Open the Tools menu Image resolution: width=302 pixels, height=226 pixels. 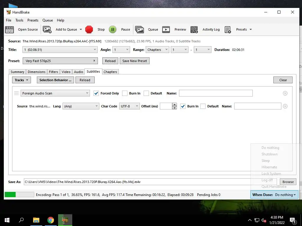click(x=19, y=20)
